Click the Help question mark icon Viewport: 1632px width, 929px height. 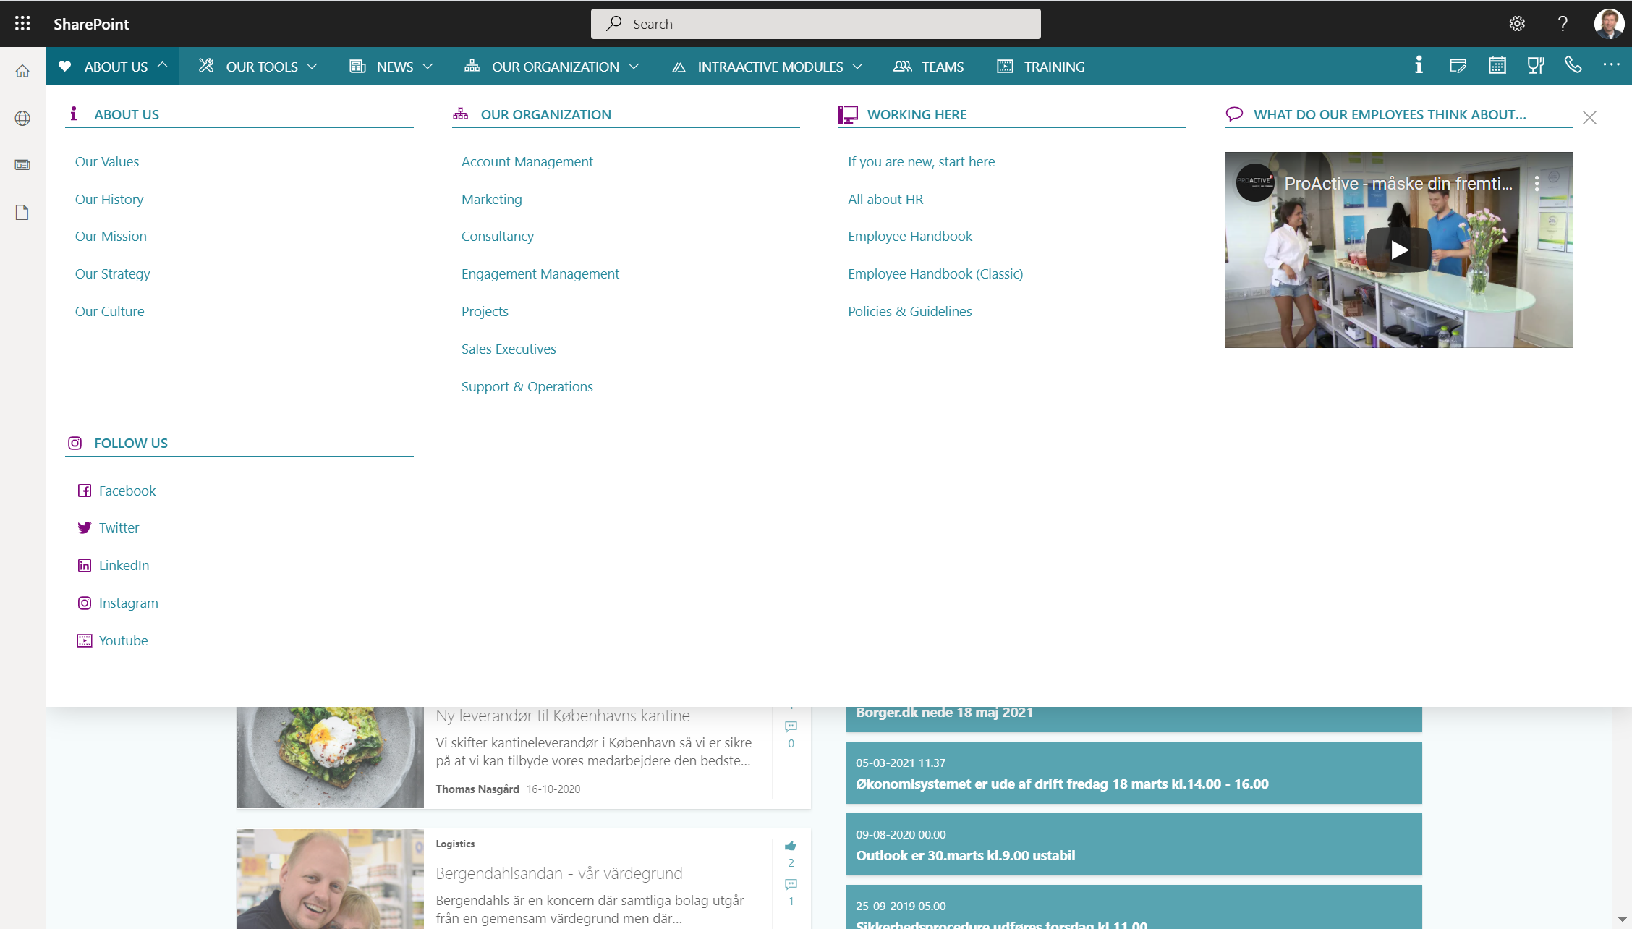coord(1563,24)
